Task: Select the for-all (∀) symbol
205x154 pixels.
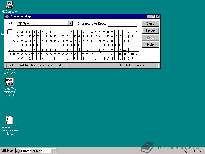Action: pos(18,32)
